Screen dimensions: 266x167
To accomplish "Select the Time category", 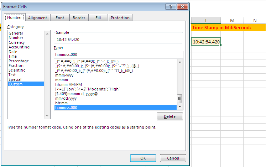I will click(12, 57).
